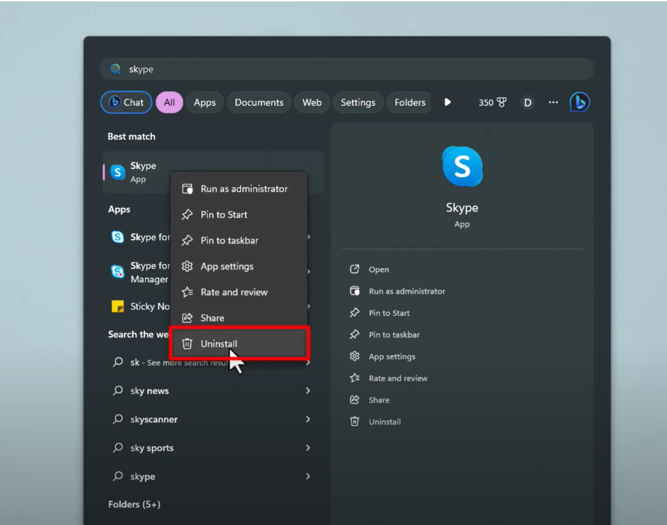Click the Skype for Business Manager icon
667x525 pixels.
click(x=117, y=271)
